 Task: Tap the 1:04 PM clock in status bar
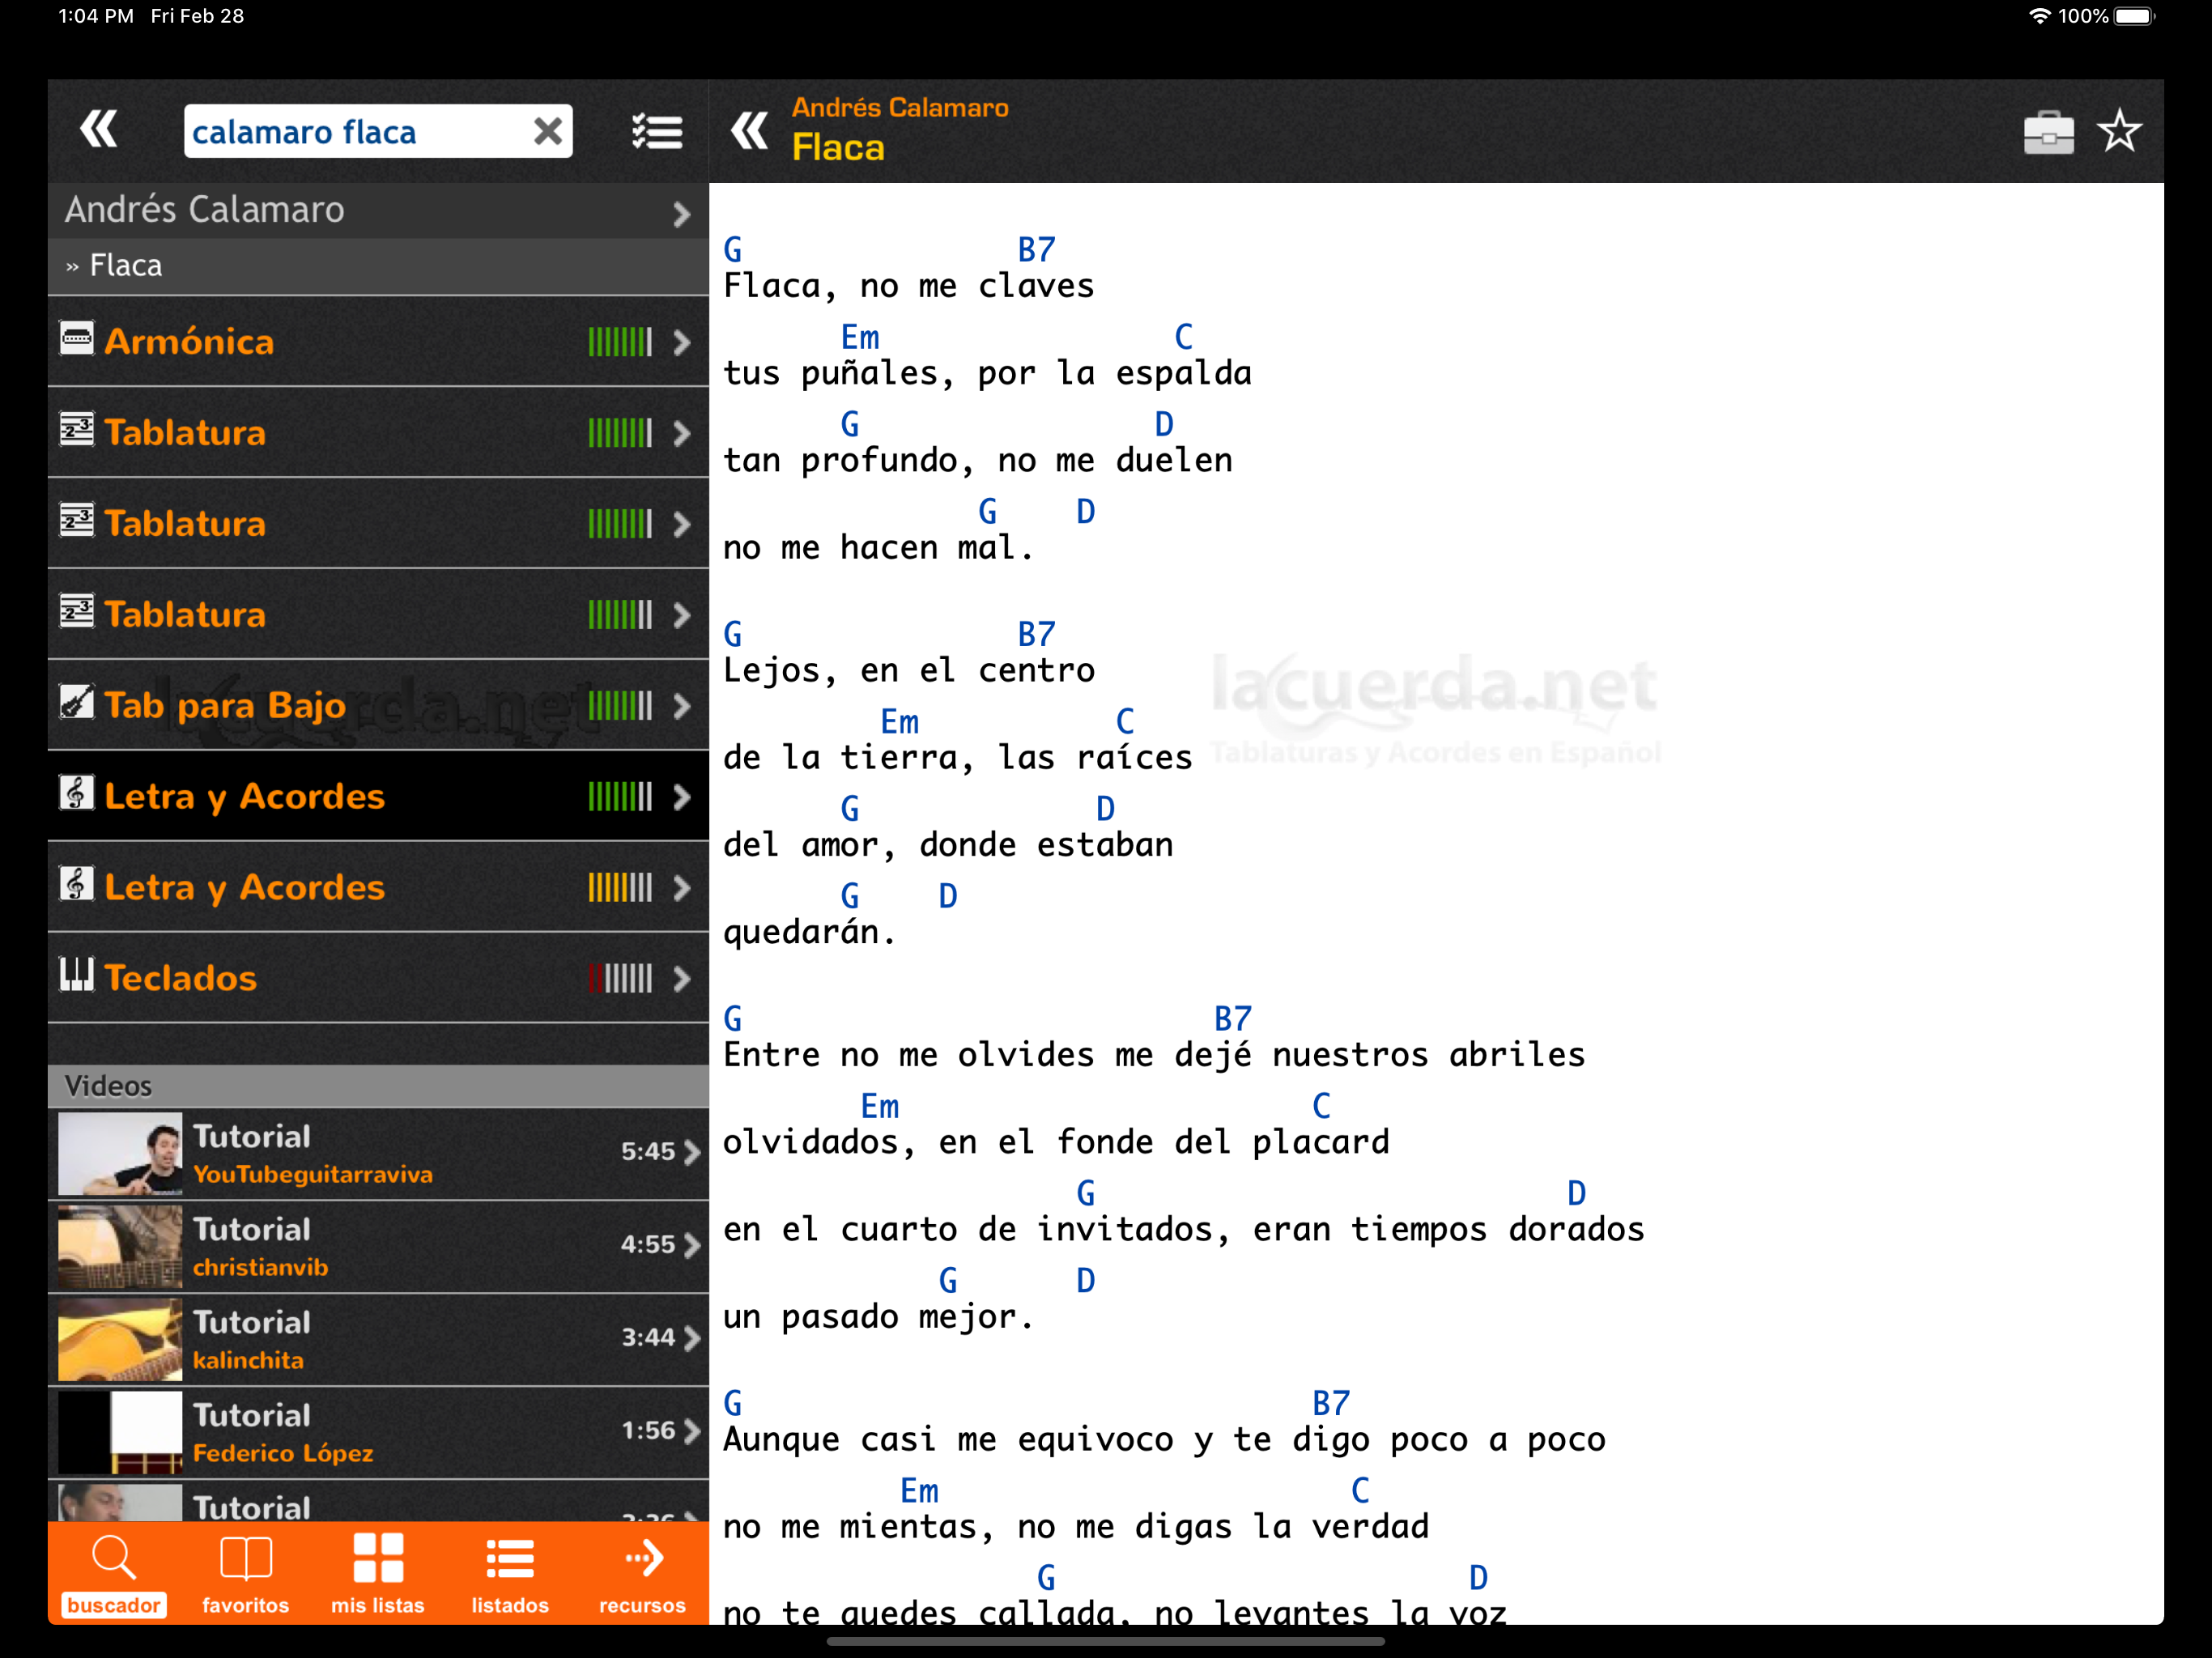coord(95,16)
